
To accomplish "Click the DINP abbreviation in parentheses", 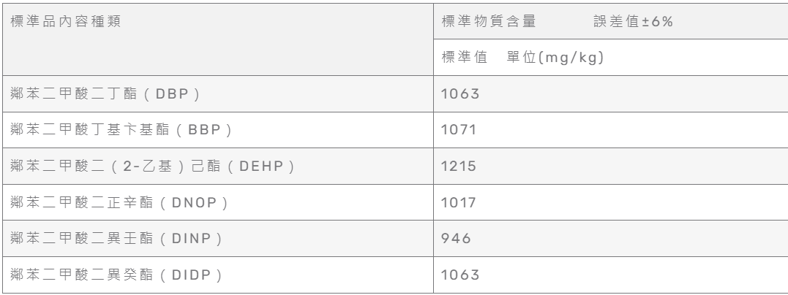I will (x=192, y=239).
